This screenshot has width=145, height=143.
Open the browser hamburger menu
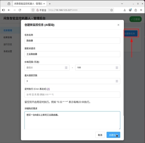(141, 10)
